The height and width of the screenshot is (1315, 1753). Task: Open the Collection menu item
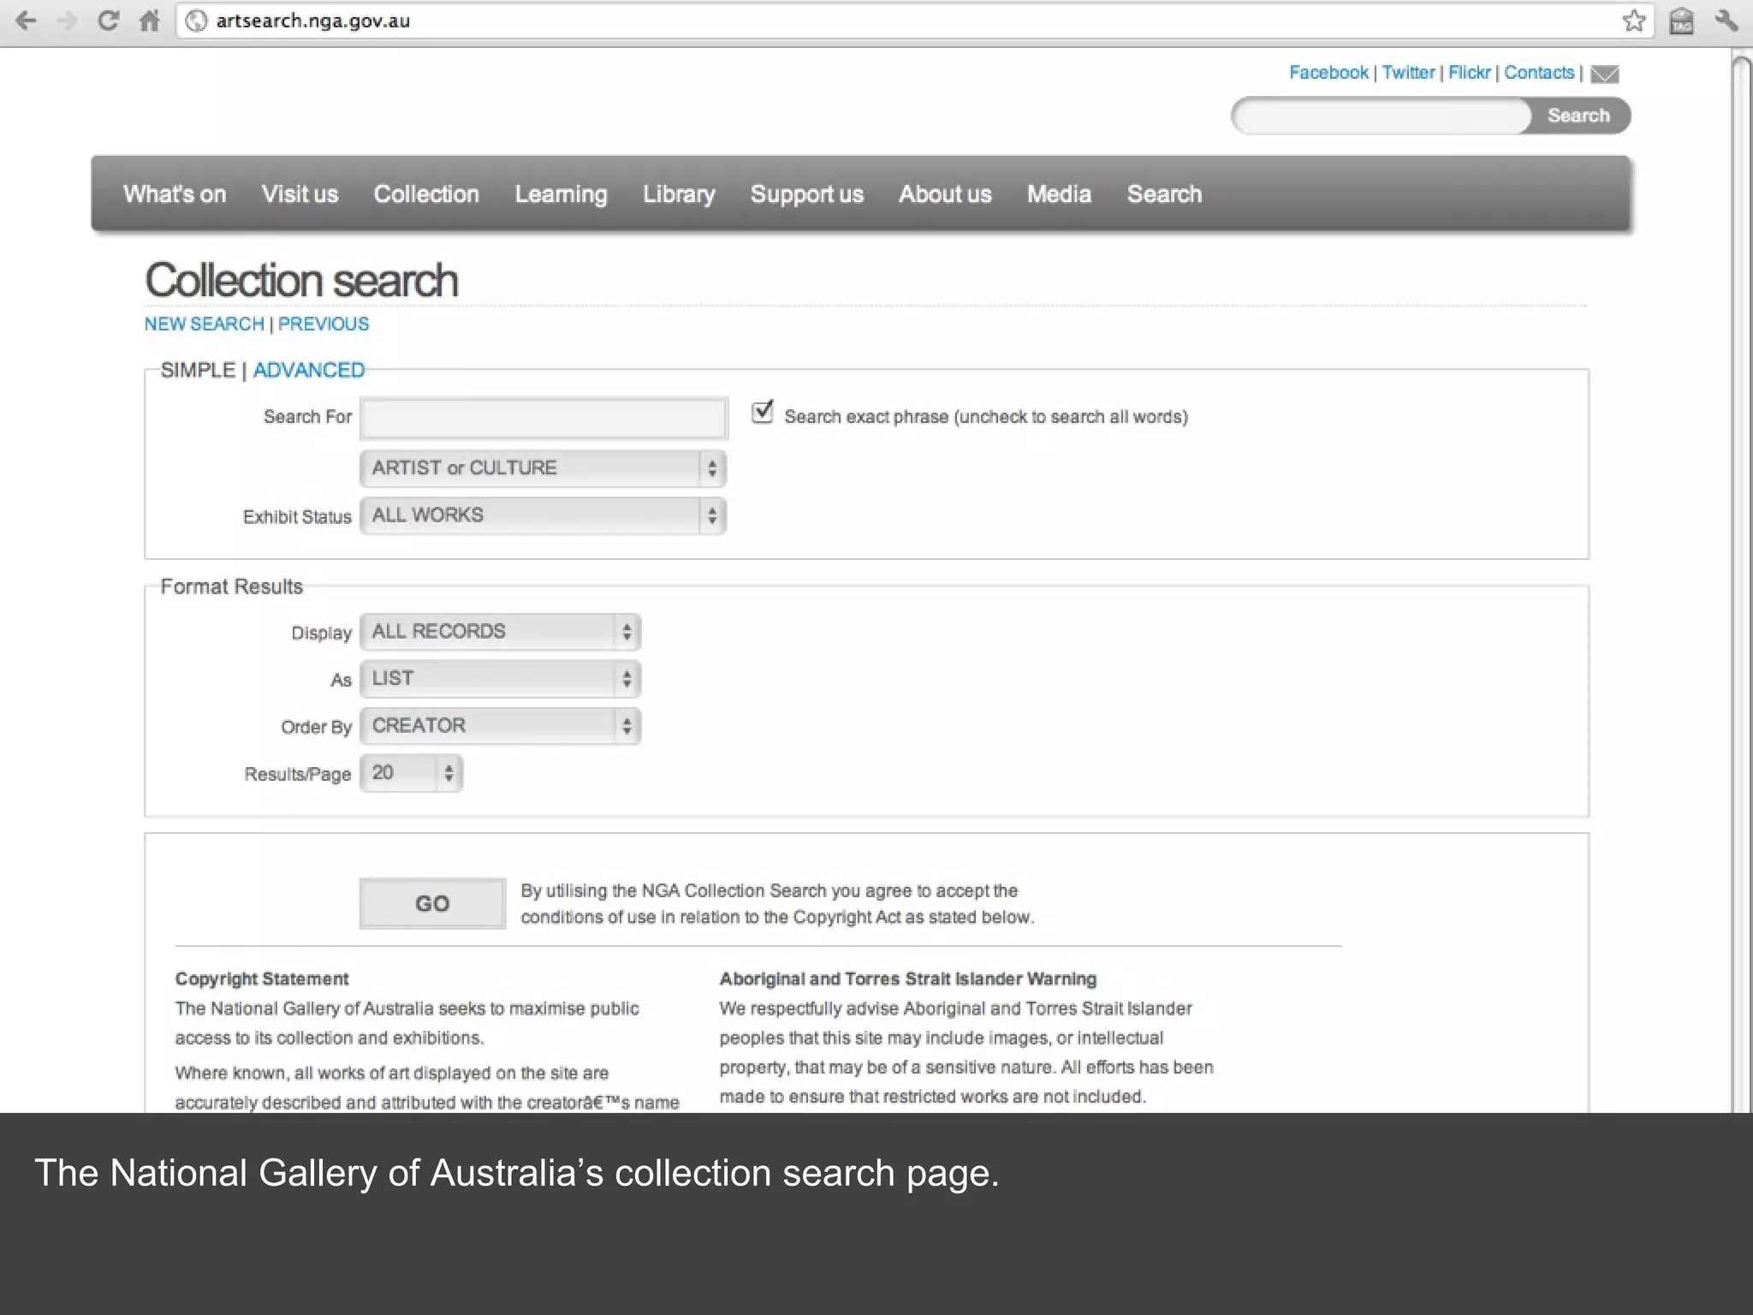tap(426, 194)
